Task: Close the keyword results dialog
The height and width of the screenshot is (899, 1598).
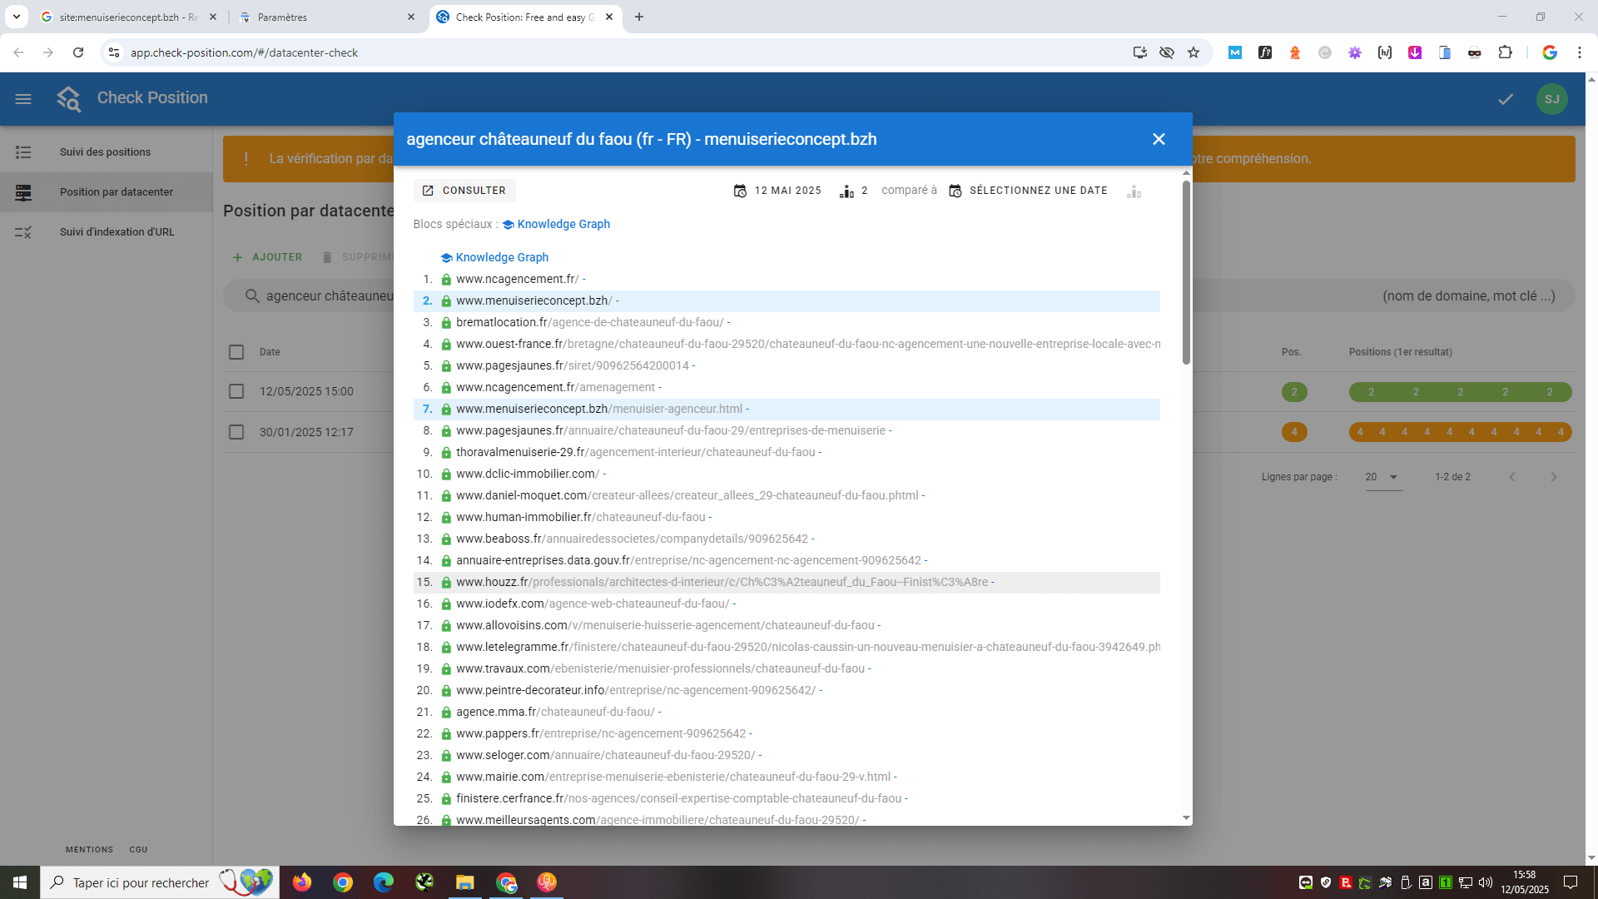Action: pyautogui.click(x=1159, y=139)
